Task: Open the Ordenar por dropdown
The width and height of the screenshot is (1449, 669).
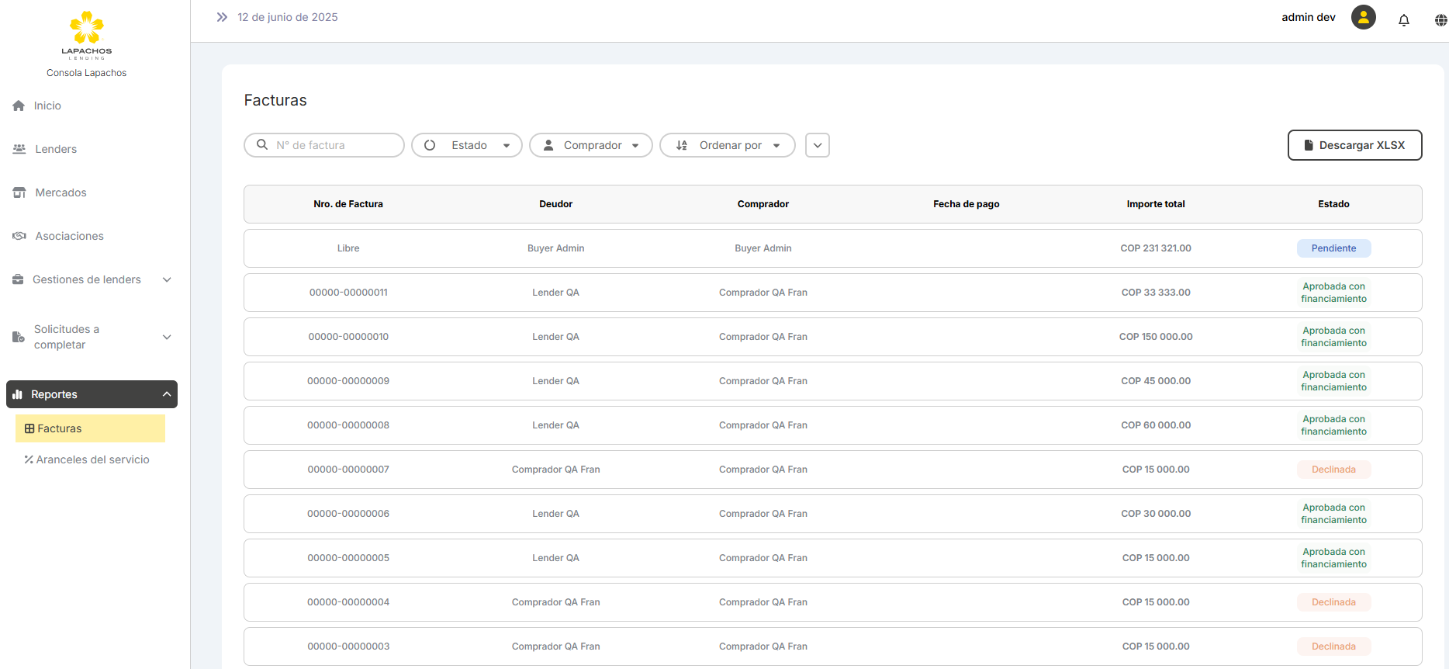Action: click(x=727, y=145)
